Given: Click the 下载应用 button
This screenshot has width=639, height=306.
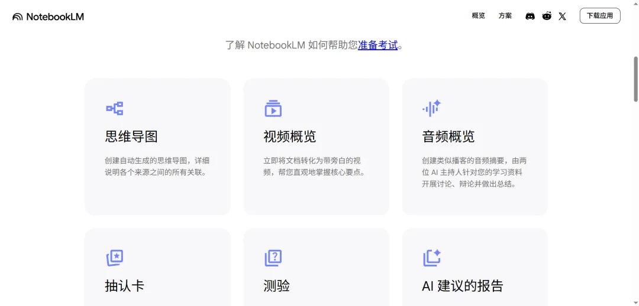Looking at the screenshot, I should [x=600, y=16].
